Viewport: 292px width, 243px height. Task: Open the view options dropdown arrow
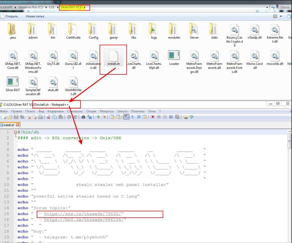(x=281, y=16)
